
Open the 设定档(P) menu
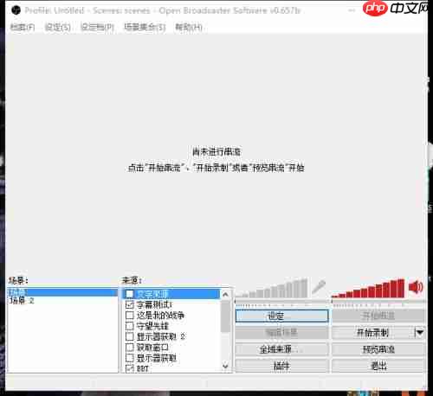click(x=97, y=28)
